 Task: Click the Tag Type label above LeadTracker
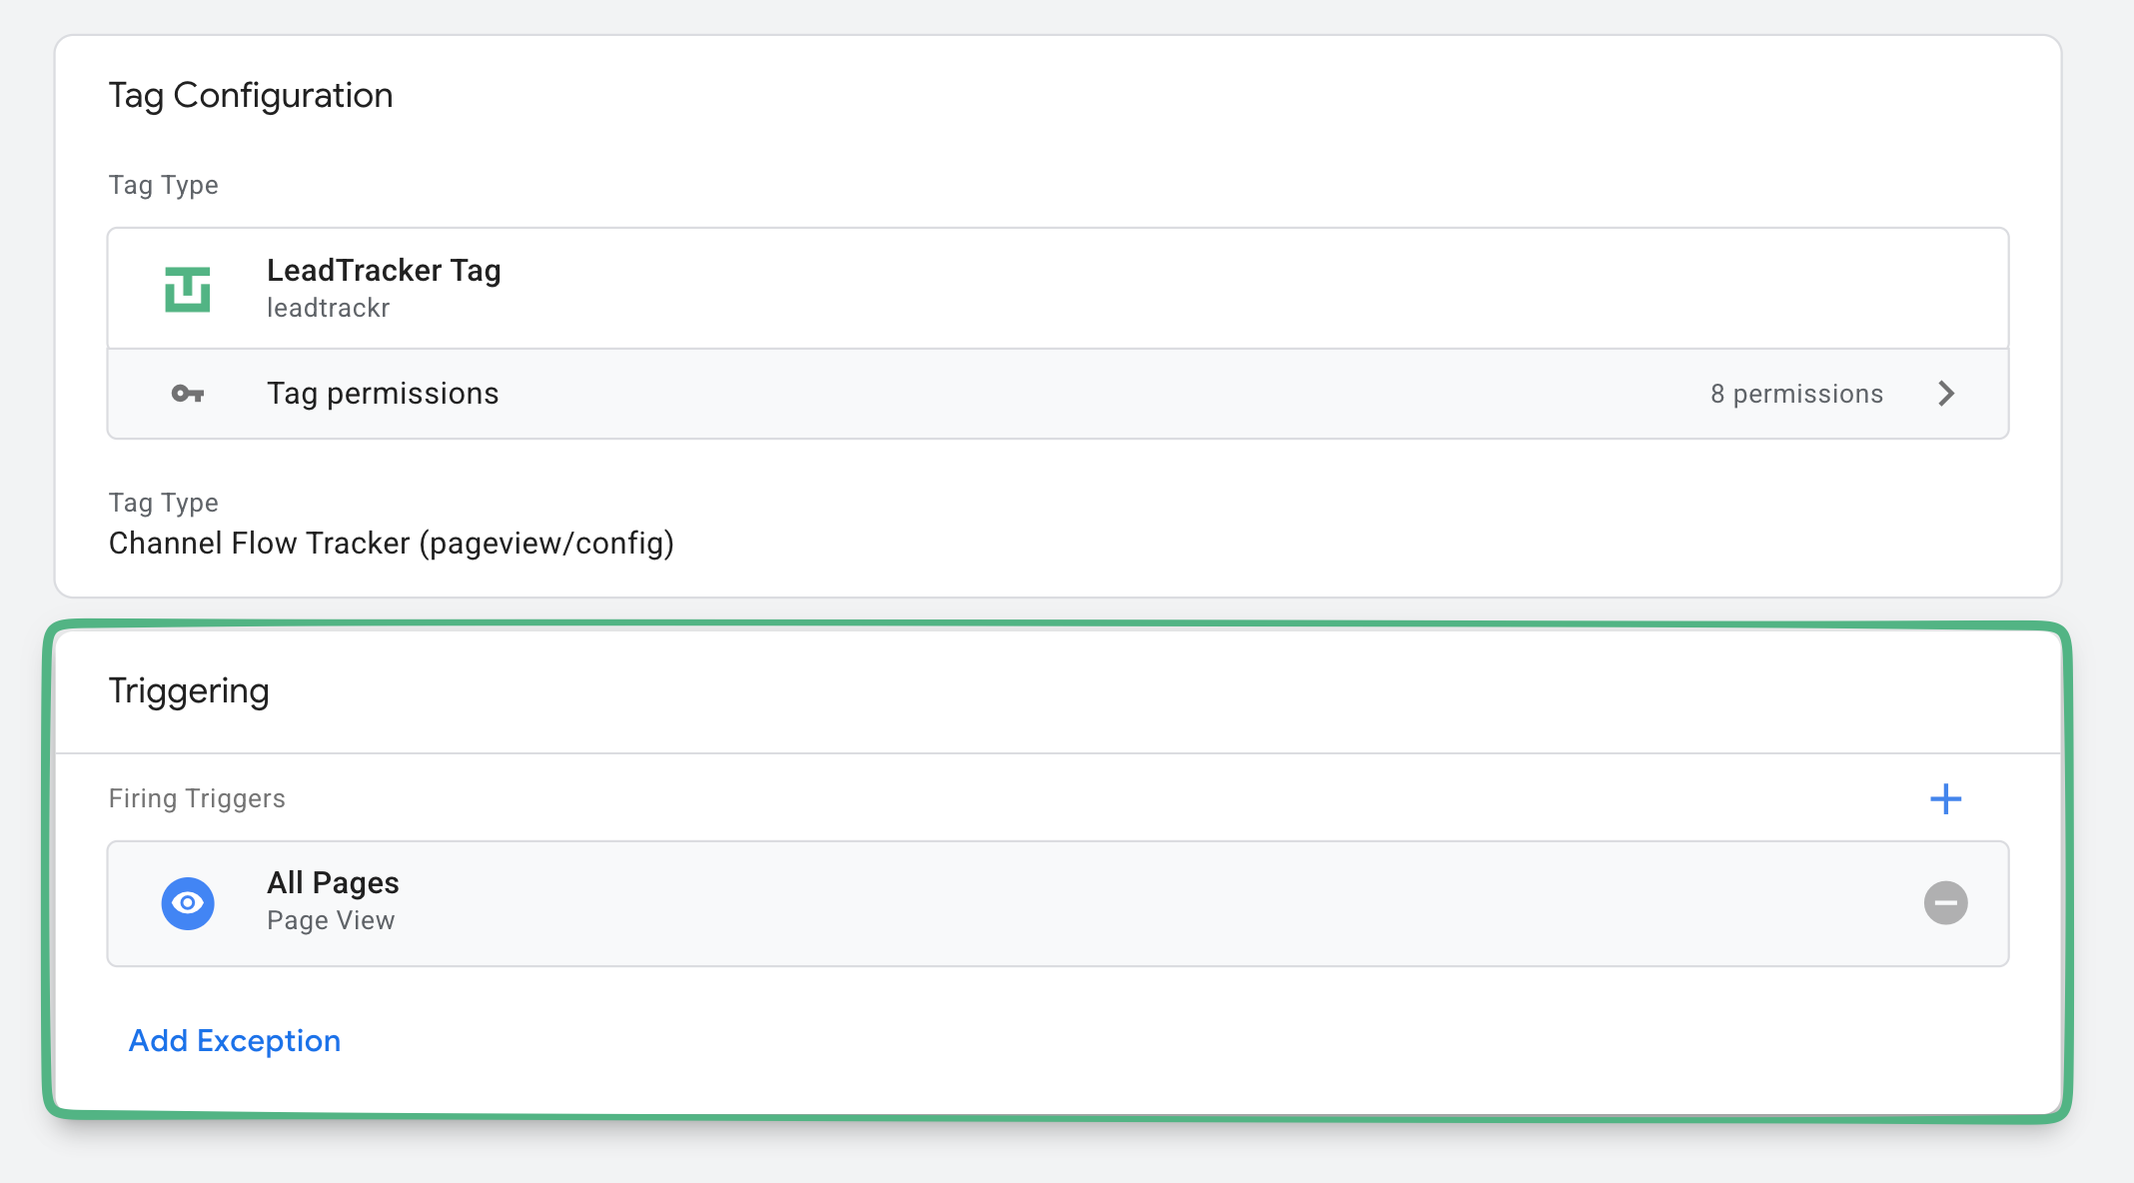click(x=163, y=186)
